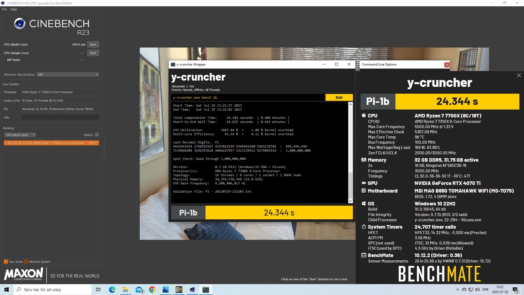Viewport: 524px width, 295px height.
Task: Switch to BenchMate taskbar icon
Action: 179,290
